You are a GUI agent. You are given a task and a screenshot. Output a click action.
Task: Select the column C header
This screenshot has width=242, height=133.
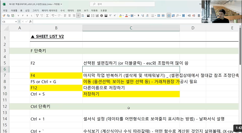pyautogui.click(x=131, y=28)
